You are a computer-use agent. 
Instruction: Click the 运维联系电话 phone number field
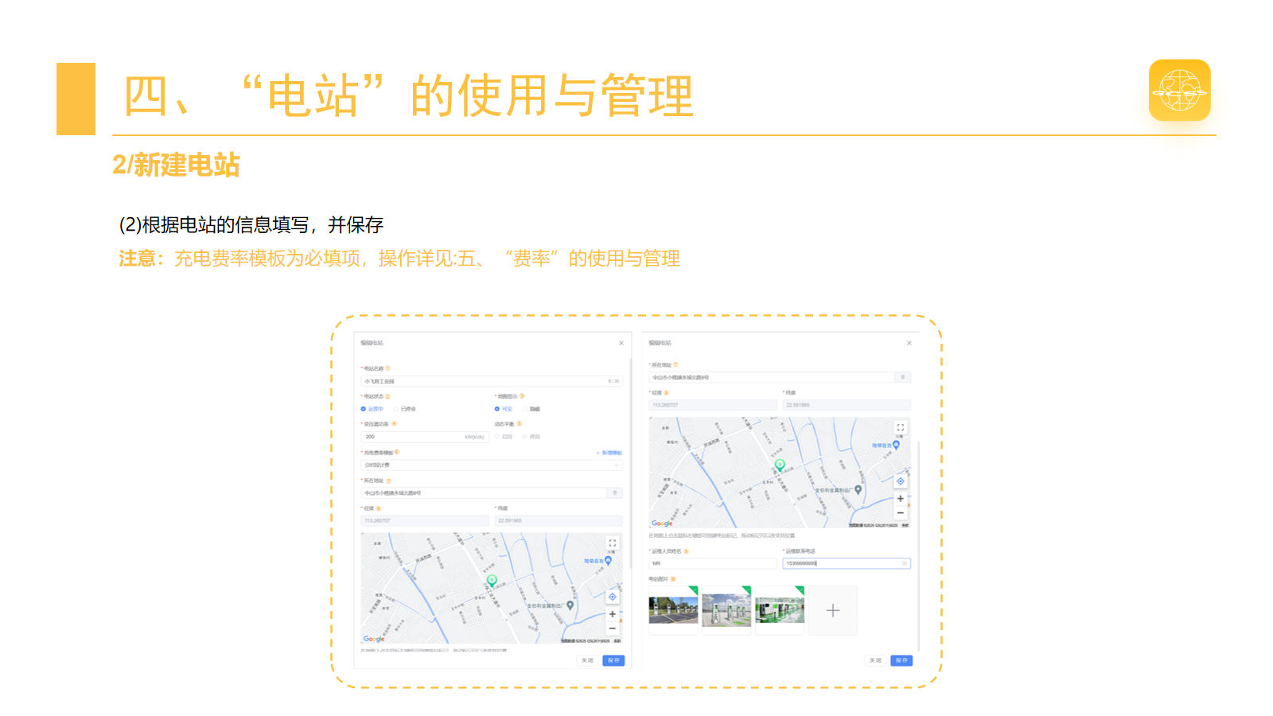point(847,563)
